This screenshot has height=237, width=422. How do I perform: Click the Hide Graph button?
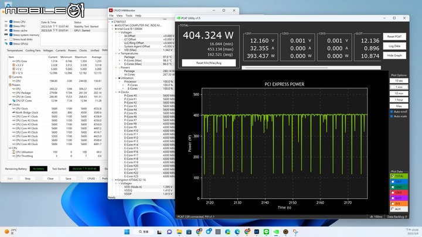click(394, 56)
